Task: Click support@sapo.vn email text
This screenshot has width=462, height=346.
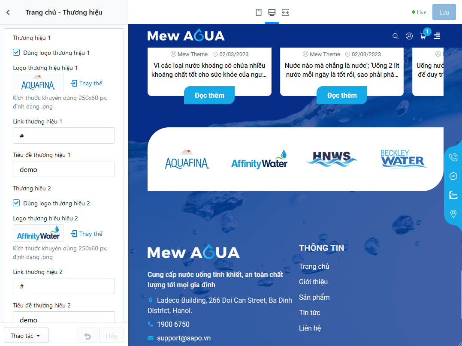Action: [184, 338]
